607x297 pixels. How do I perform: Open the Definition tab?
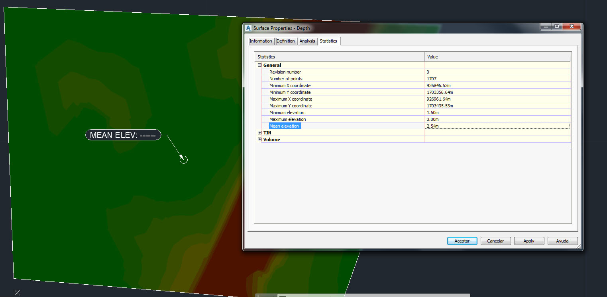[x=286, y=41]
